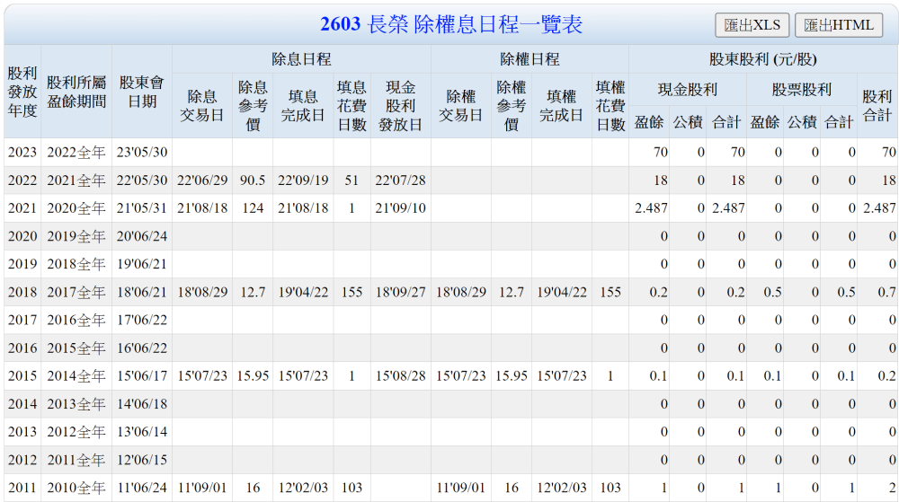Viewport: 899px width, 502px height.
Task: Click the 股票股利 sub-header
Action: [802, 89]
